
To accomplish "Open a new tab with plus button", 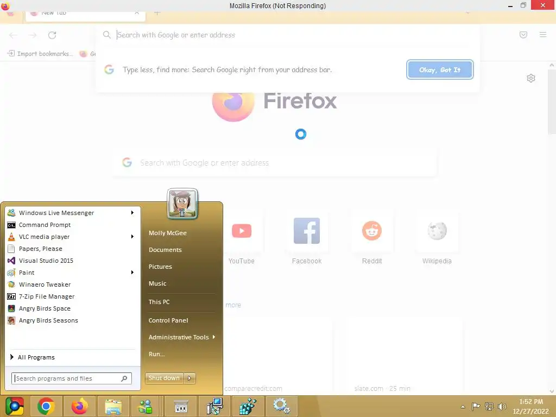I will [x=157, y=14].
